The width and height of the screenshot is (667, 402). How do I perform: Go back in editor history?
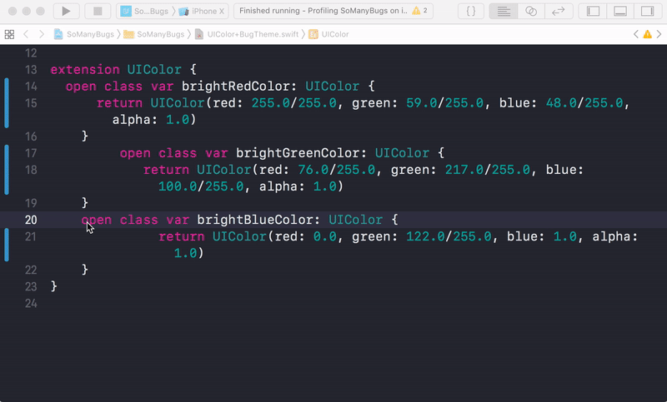click(26, 34)
